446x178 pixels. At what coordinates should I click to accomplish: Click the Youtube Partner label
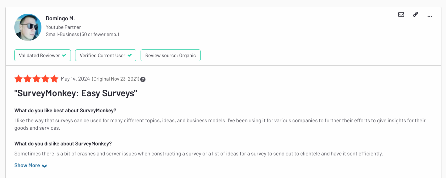pyautogui.click(x=63, y=27)
